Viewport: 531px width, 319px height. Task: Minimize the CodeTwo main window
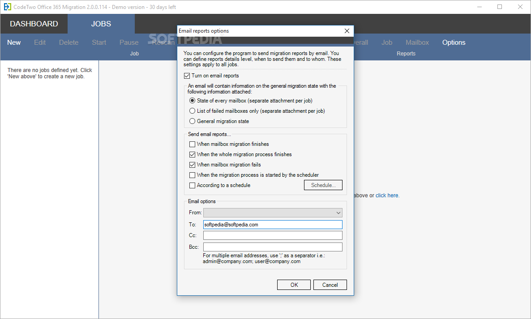click(480, 7)
